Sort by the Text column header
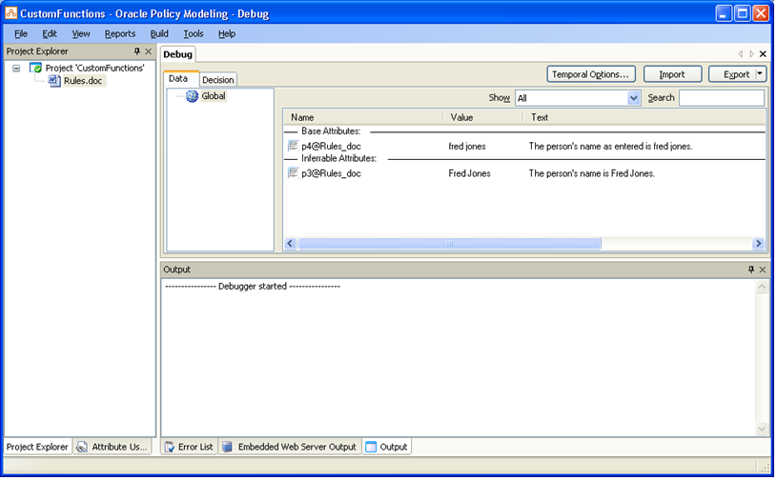The image size is (777, 480). [644, 117]
